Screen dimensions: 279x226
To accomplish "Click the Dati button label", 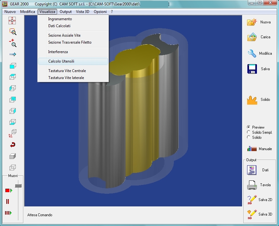I will (x=265, y=170).
